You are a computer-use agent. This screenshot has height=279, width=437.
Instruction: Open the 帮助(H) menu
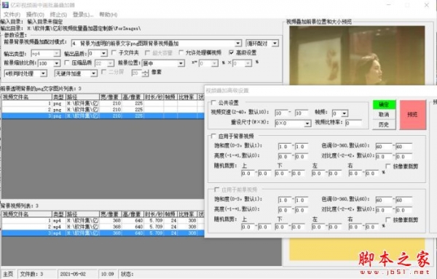108,15
